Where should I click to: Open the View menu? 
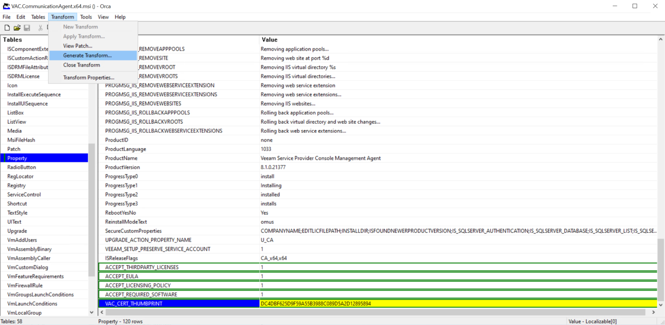(x=103, y=17)
